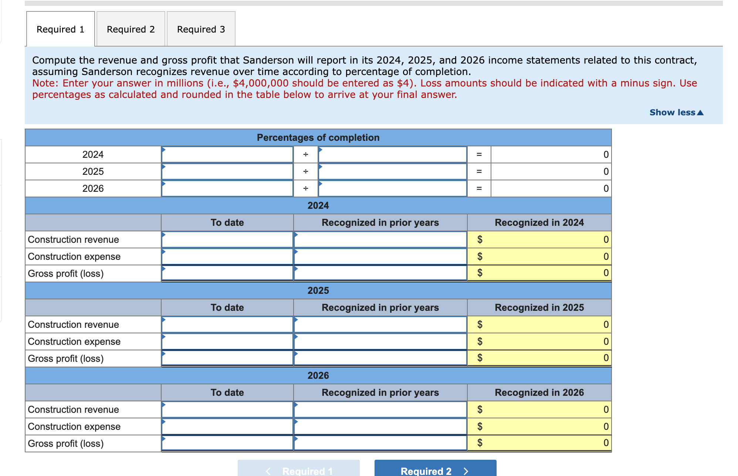Viewport: 738px width, 476px height.
Task: Select 2025 construction revenue to date field
Action: [227, 324]
